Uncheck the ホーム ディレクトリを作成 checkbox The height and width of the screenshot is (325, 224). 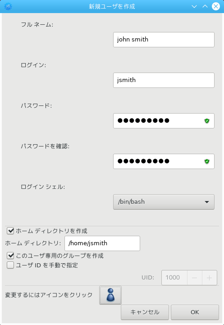[10, 231]
